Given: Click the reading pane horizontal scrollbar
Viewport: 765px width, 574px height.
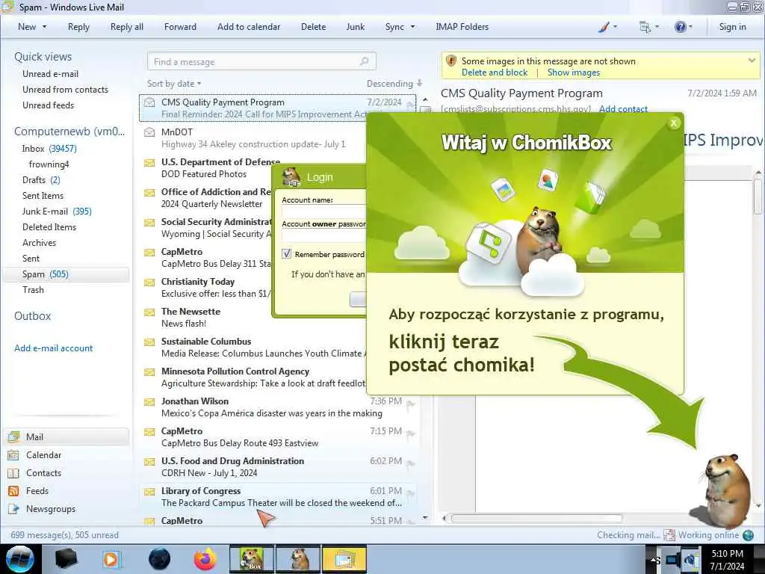Looking at the screenshot, I should coord(536,519).
